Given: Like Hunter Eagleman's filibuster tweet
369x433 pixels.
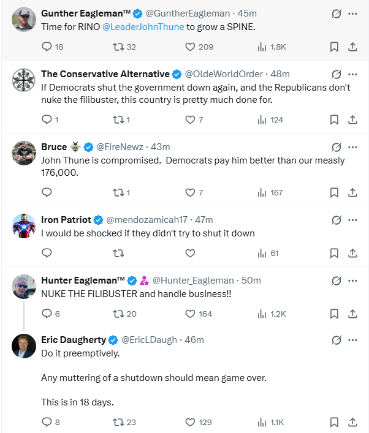Looking at the screenshot, I should (190, 314).
